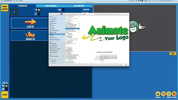Enable the ON checkbox
This screenshot has height=100, width=178.
coord(39,10)
